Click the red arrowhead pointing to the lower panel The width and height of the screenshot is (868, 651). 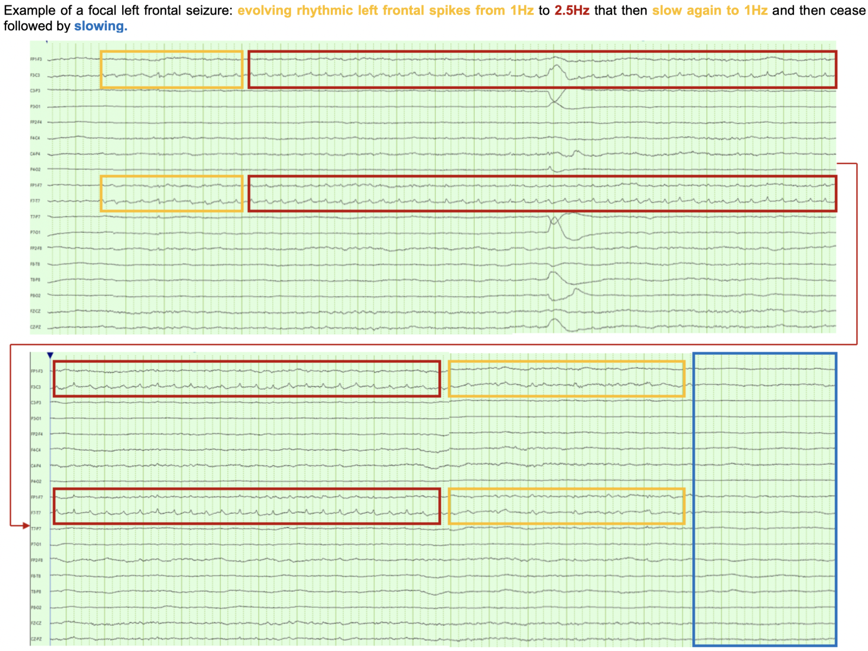(x=26, y=525)
